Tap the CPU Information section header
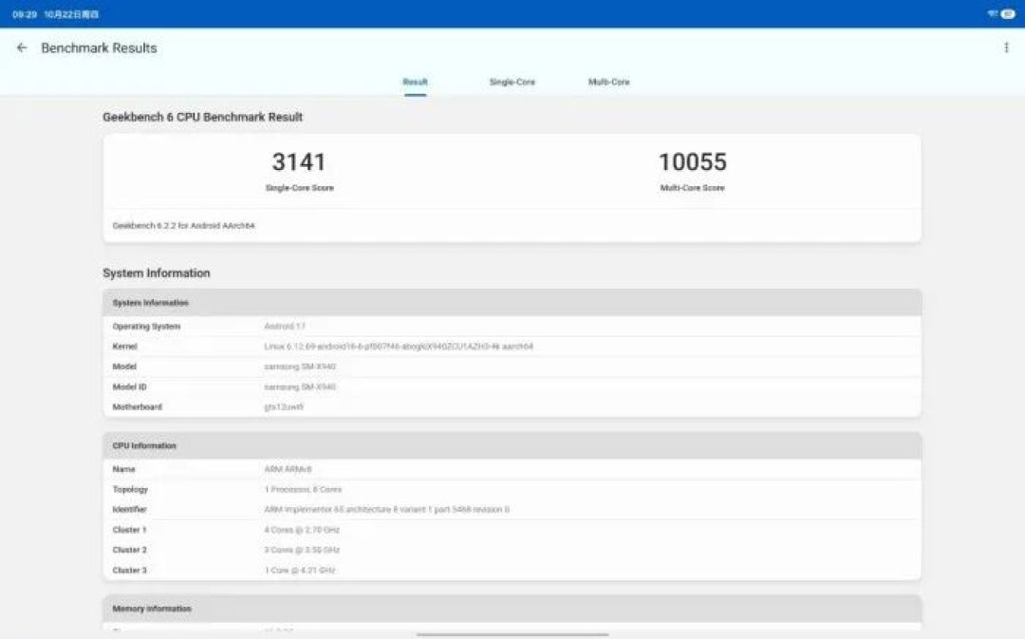The width and height of the screenshot is (1025, 639). (512, 445)
